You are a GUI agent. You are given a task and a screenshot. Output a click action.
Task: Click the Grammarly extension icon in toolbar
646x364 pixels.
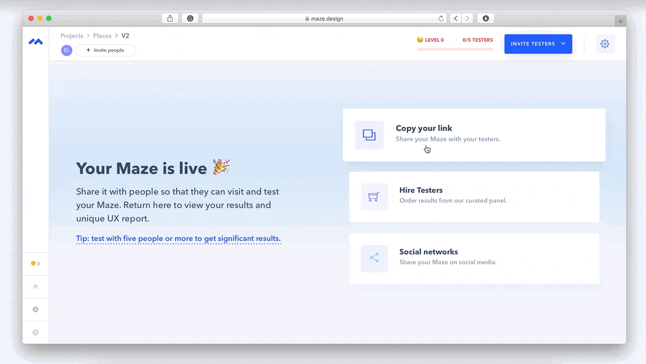click(x=190, y=18)
